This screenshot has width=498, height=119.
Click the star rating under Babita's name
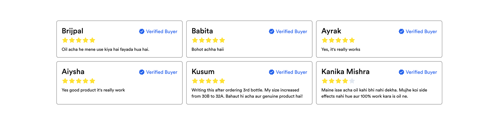click(209, 40)
